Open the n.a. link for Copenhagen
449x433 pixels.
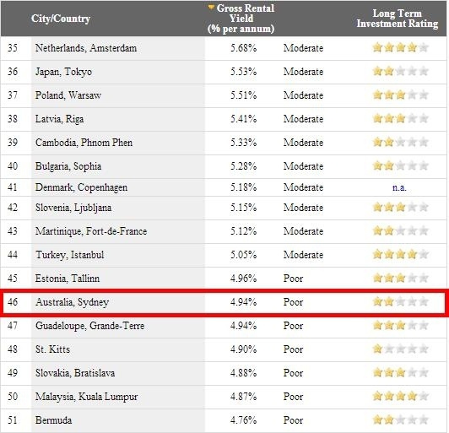pos(399,187)
